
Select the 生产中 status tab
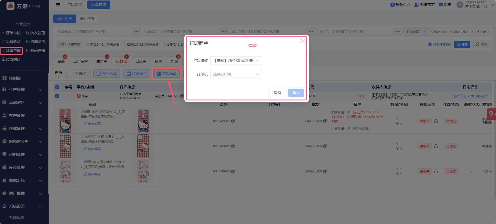click(x=102, y=61)
